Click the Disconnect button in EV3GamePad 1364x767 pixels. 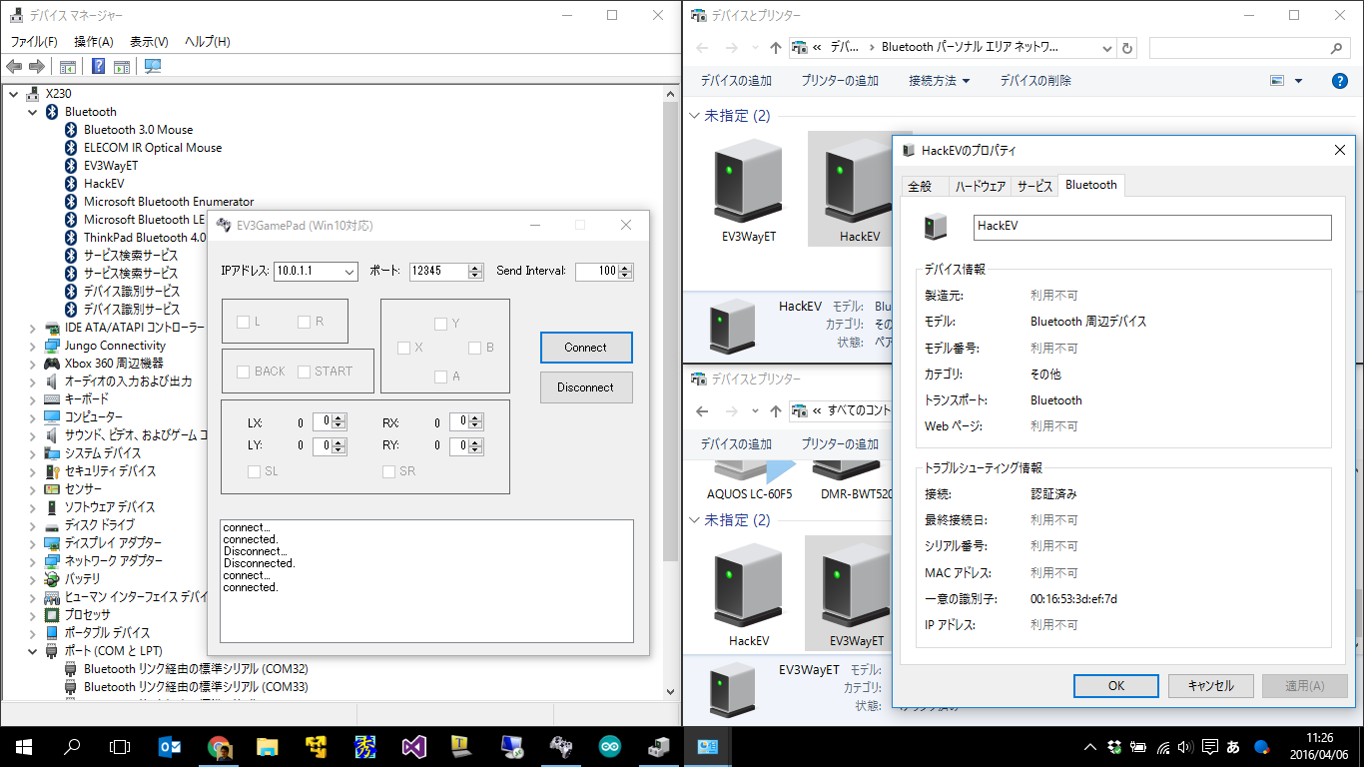(x=586, y=387)
